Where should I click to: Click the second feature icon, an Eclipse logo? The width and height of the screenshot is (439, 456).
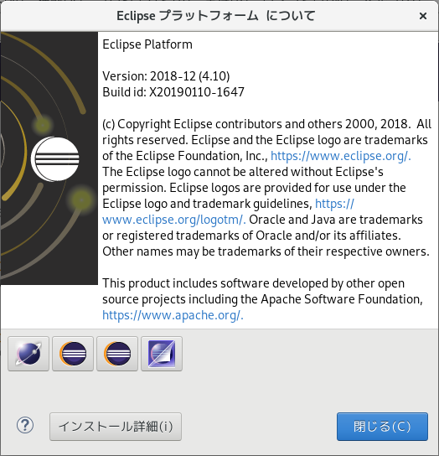pyautogui.click(x=73, y=354)
